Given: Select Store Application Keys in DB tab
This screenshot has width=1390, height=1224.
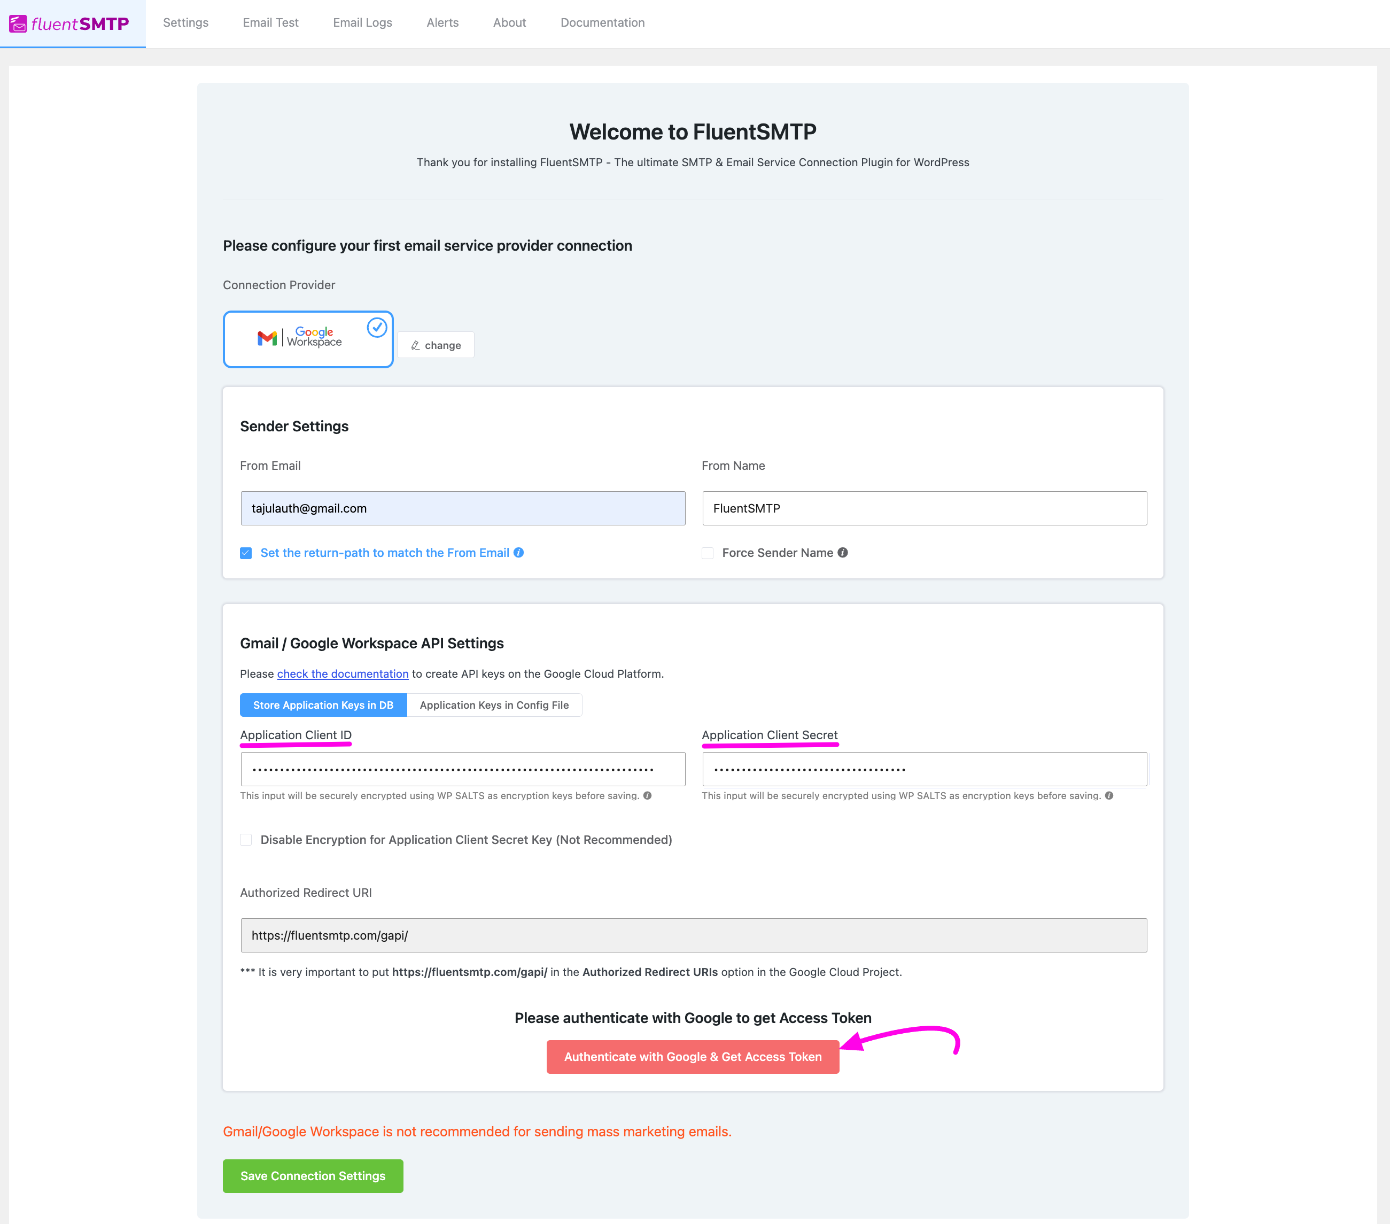Looking at the screenshot, I should click(x=324, y=705).
